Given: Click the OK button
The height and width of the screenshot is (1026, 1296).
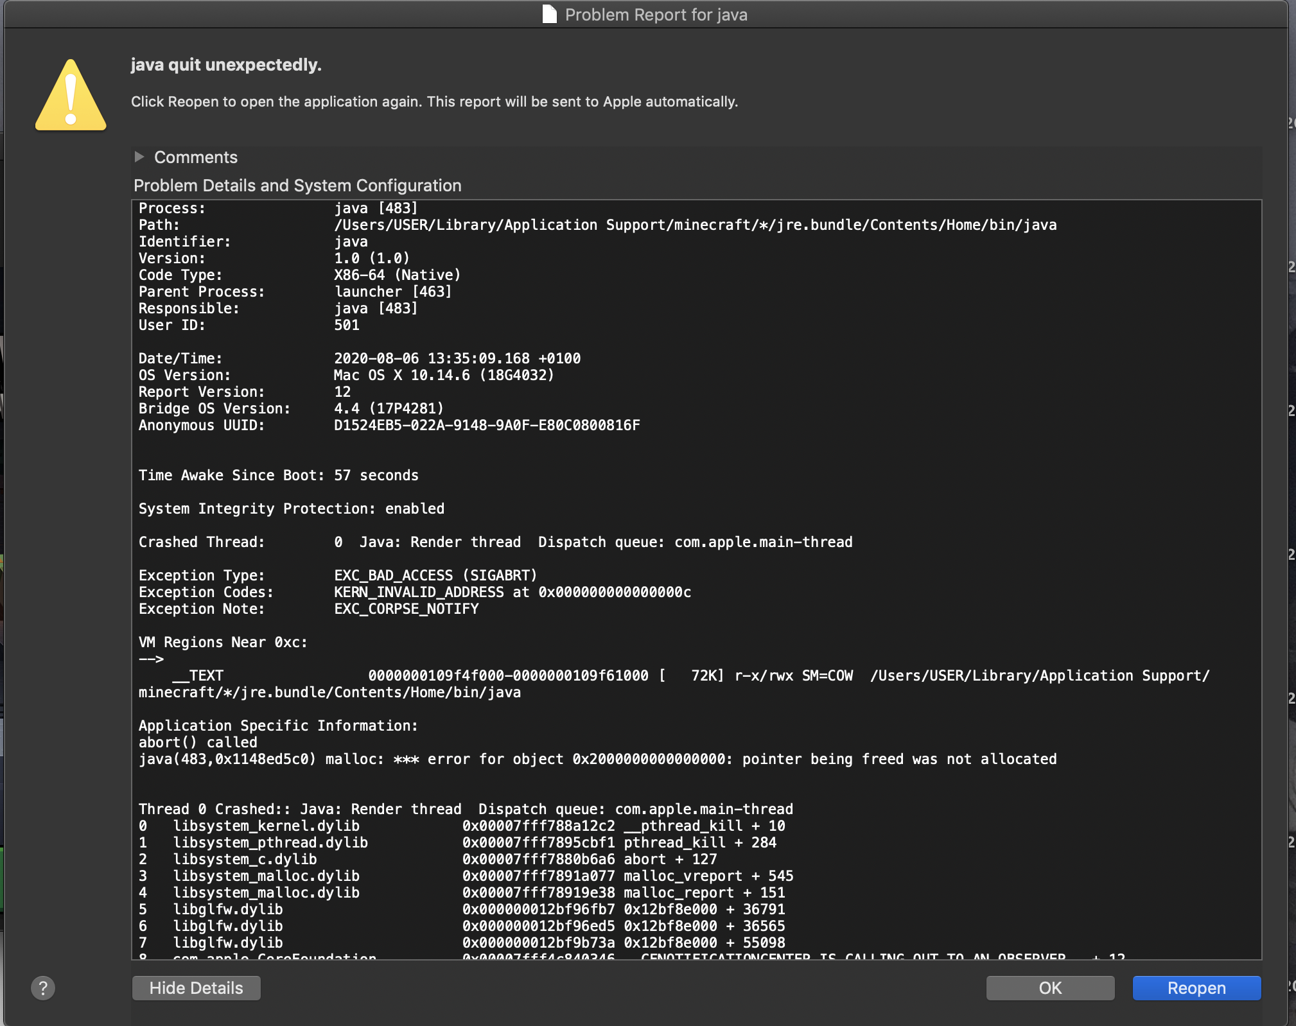Looking at the screenshot, I should coord(1050,988).
